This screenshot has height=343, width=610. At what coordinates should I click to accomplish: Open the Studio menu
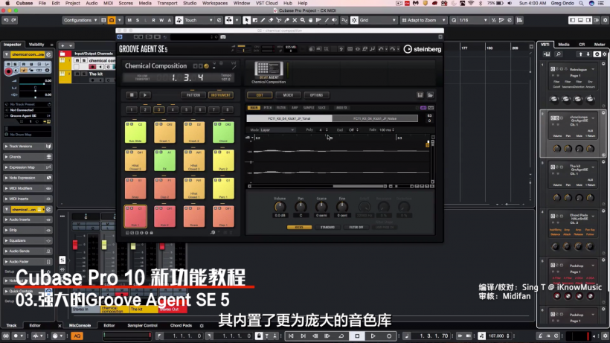190,3
